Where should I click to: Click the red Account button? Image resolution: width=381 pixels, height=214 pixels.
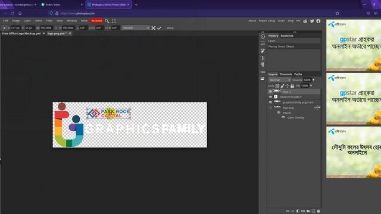[96, 21]
